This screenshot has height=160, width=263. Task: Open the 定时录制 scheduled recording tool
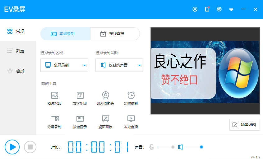click(131, 98)
